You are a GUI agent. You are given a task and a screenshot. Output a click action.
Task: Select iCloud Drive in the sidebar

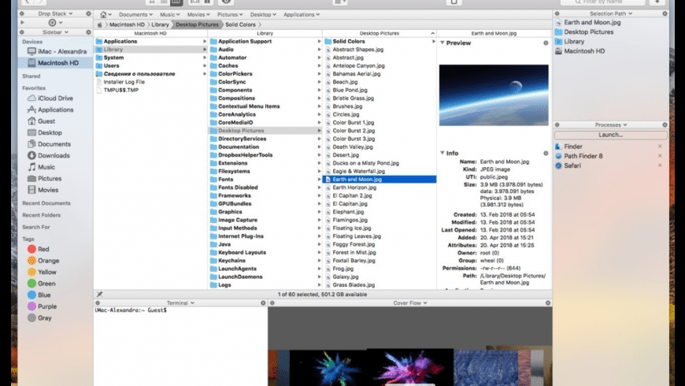point(55,98)
